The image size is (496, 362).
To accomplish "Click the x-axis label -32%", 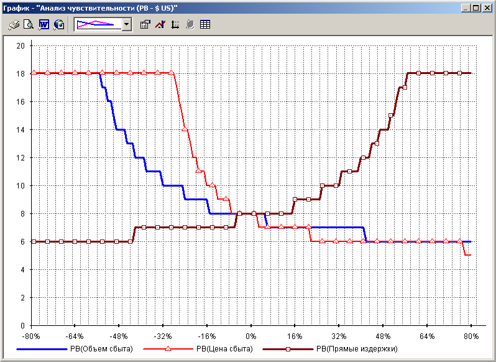I will (x=163, y=336).
